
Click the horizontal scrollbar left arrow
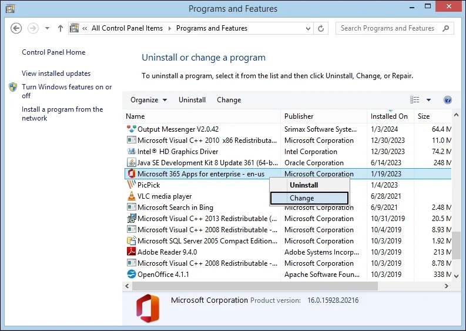[127, 286]
